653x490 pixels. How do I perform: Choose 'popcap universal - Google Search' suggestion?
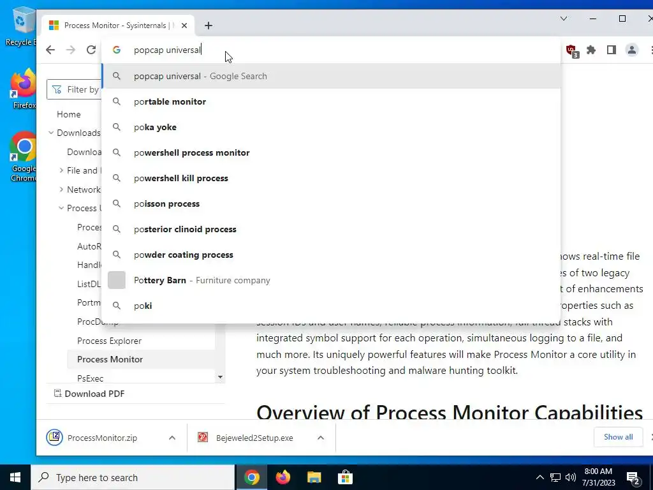[331, 77]
